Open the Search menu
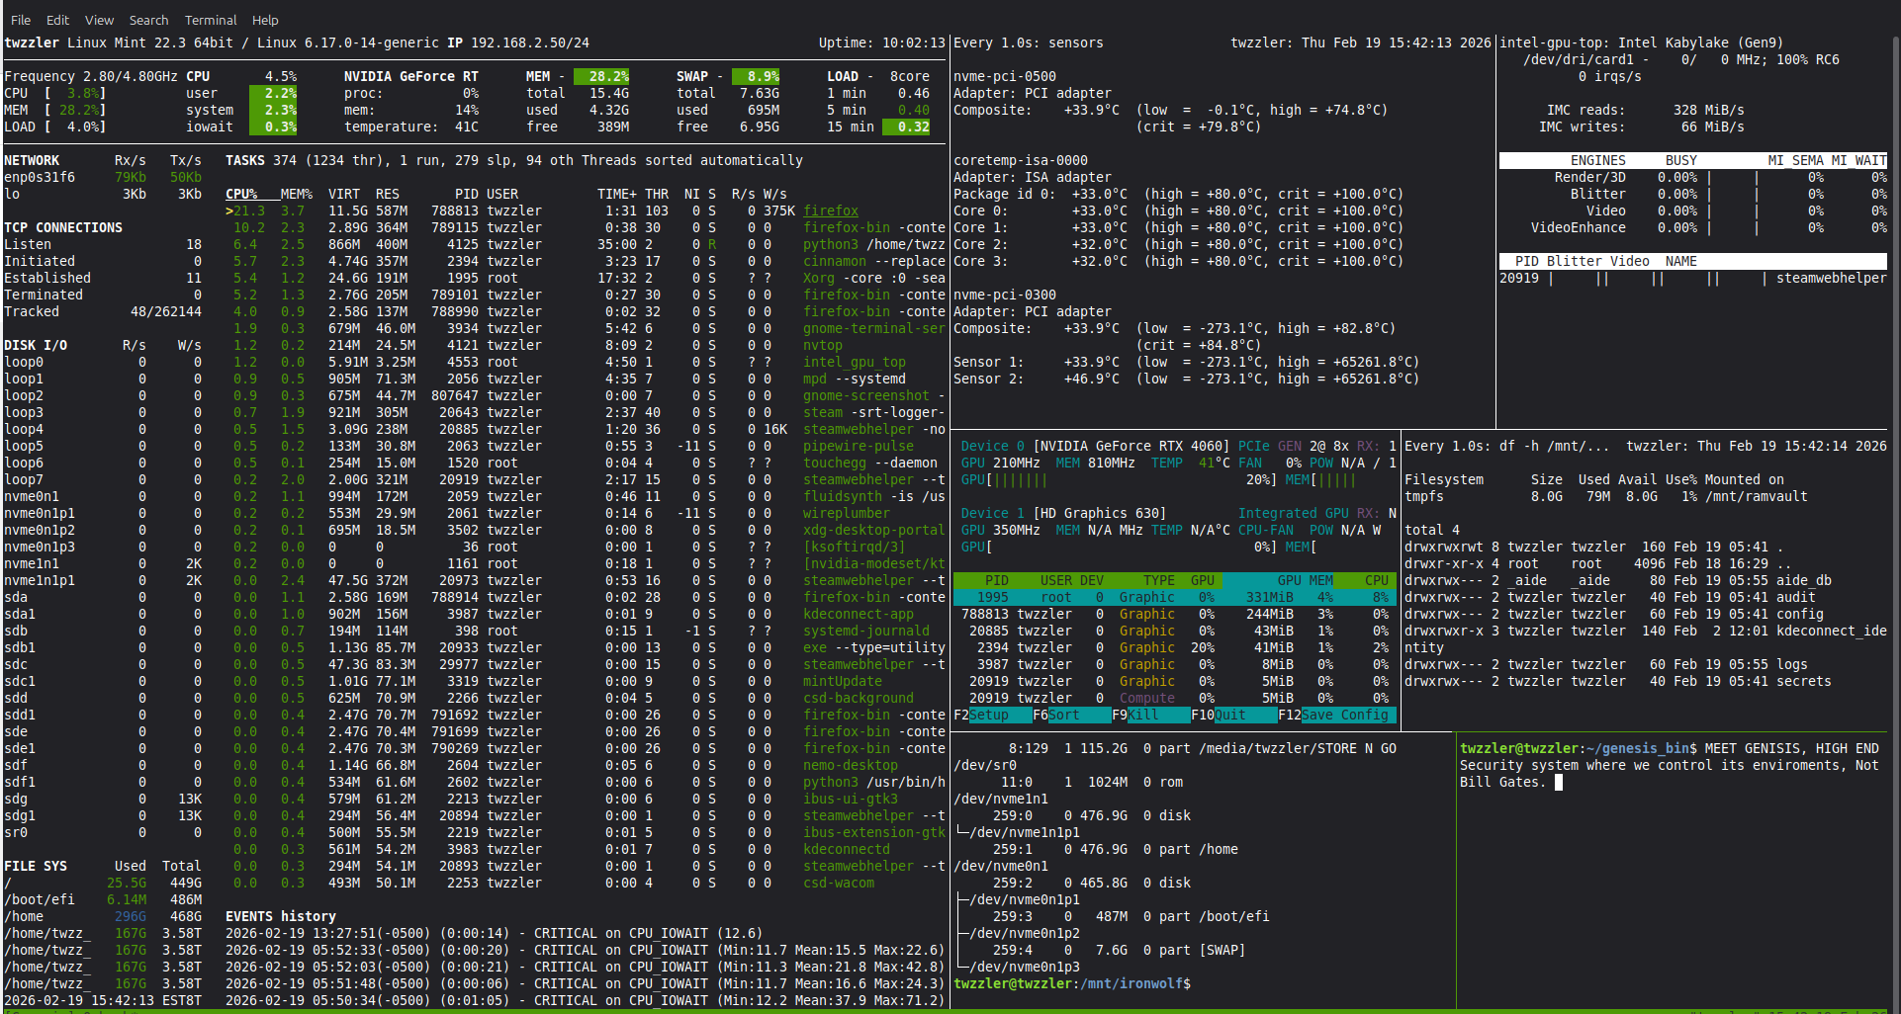The height and width of the screenshot is (1014, 1901). [x=148, y=20]
